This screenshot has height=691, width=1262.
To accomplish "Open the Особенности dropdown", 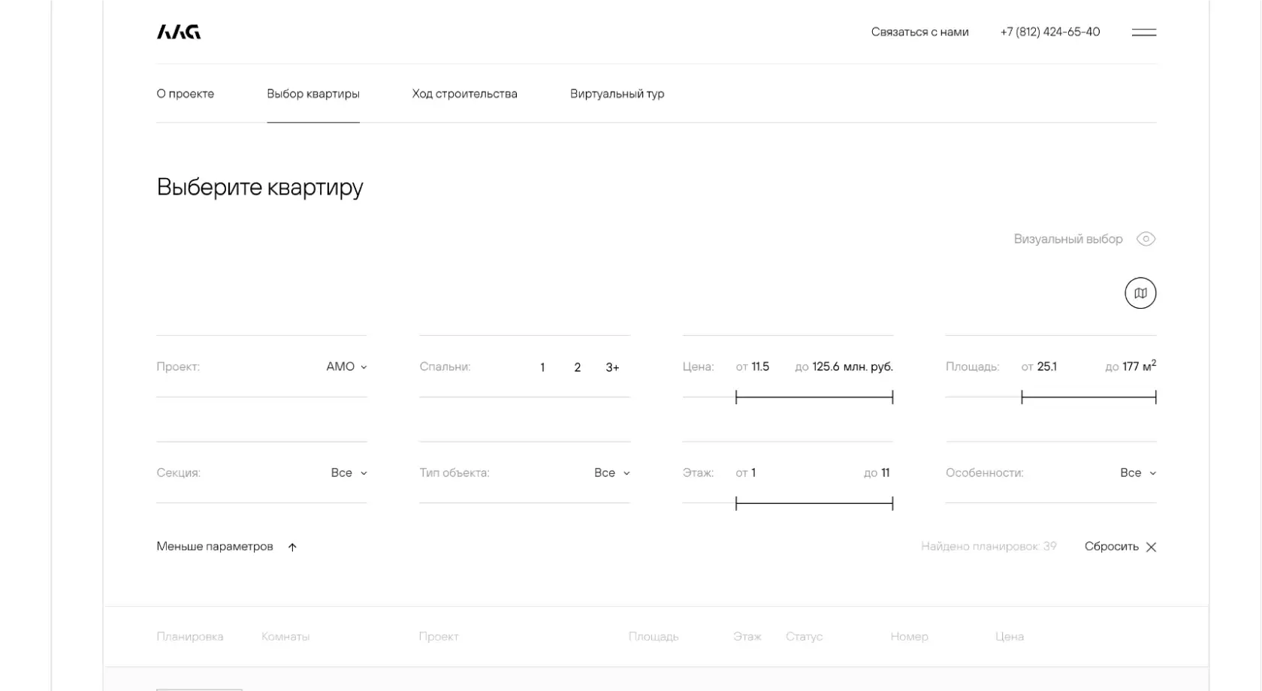I will [x=1137, y=472].
